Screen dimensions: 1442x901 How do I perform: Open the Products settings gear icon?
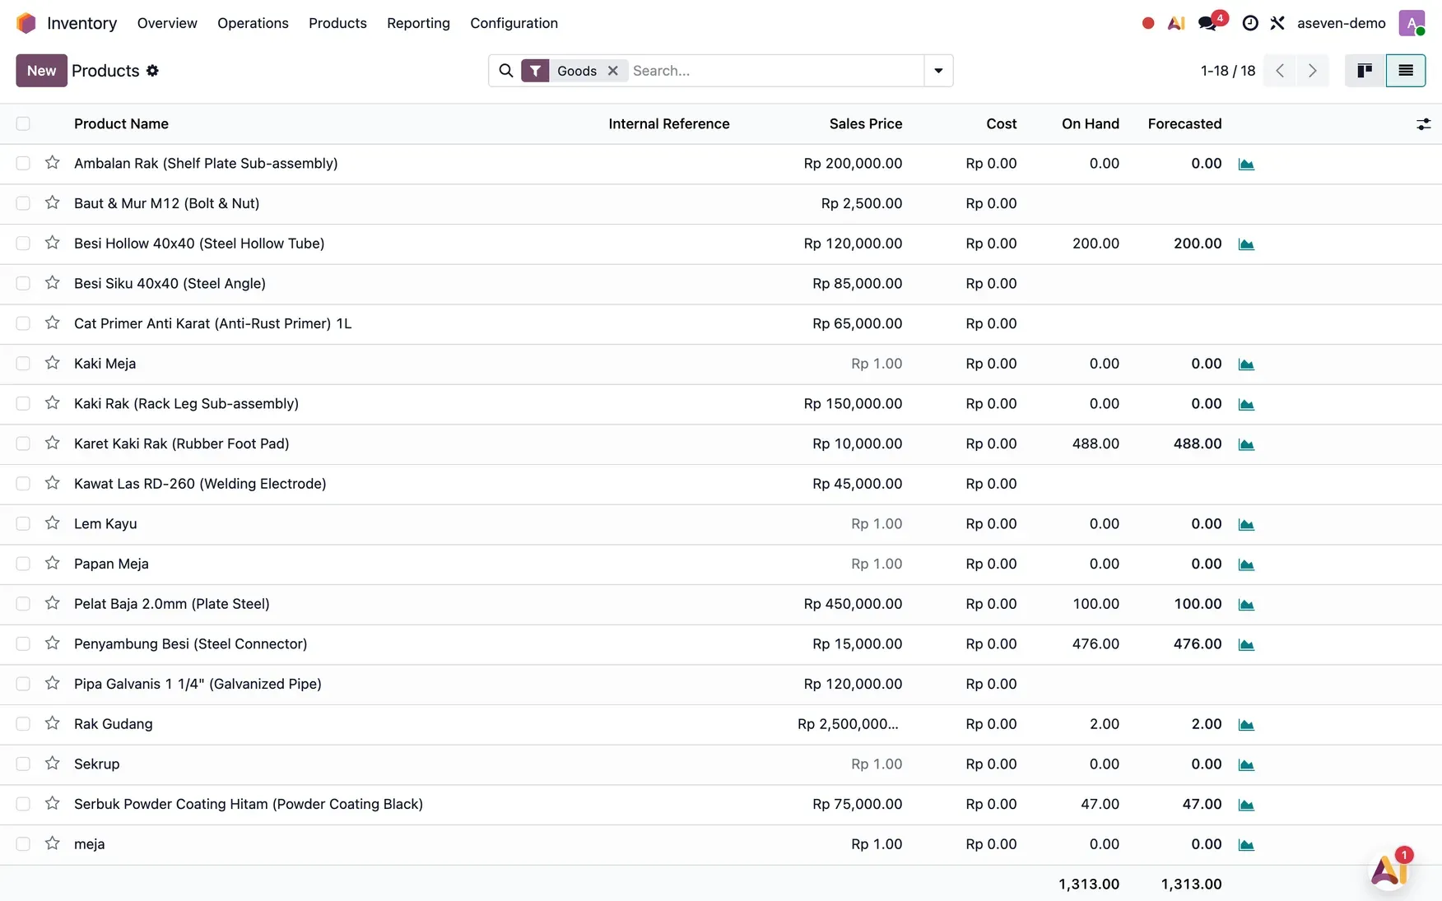click(x=152, y=71)
